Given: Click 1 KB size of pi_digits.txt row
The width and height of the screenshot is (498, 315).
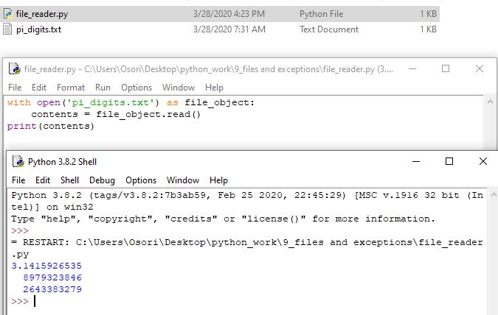Looking at the screenshot, I should click(x=428, y=29).
